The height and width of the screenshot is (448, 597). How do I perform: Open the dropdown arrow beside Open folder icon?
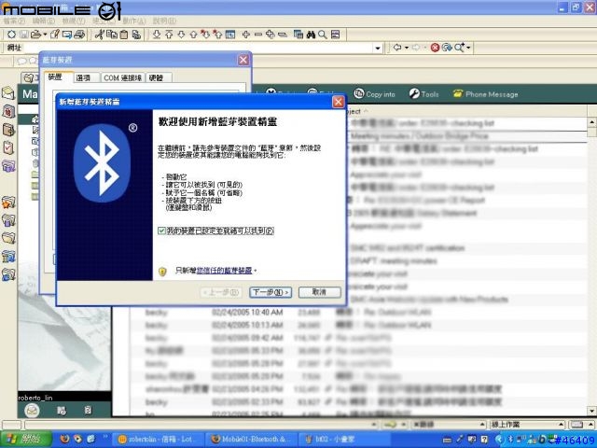(x=45, y=35)
